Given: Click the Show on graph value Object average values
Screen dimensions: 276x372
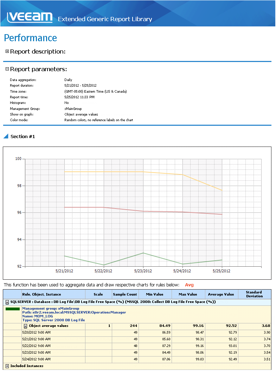Looking at the screenshot, I should click(81, 114).
